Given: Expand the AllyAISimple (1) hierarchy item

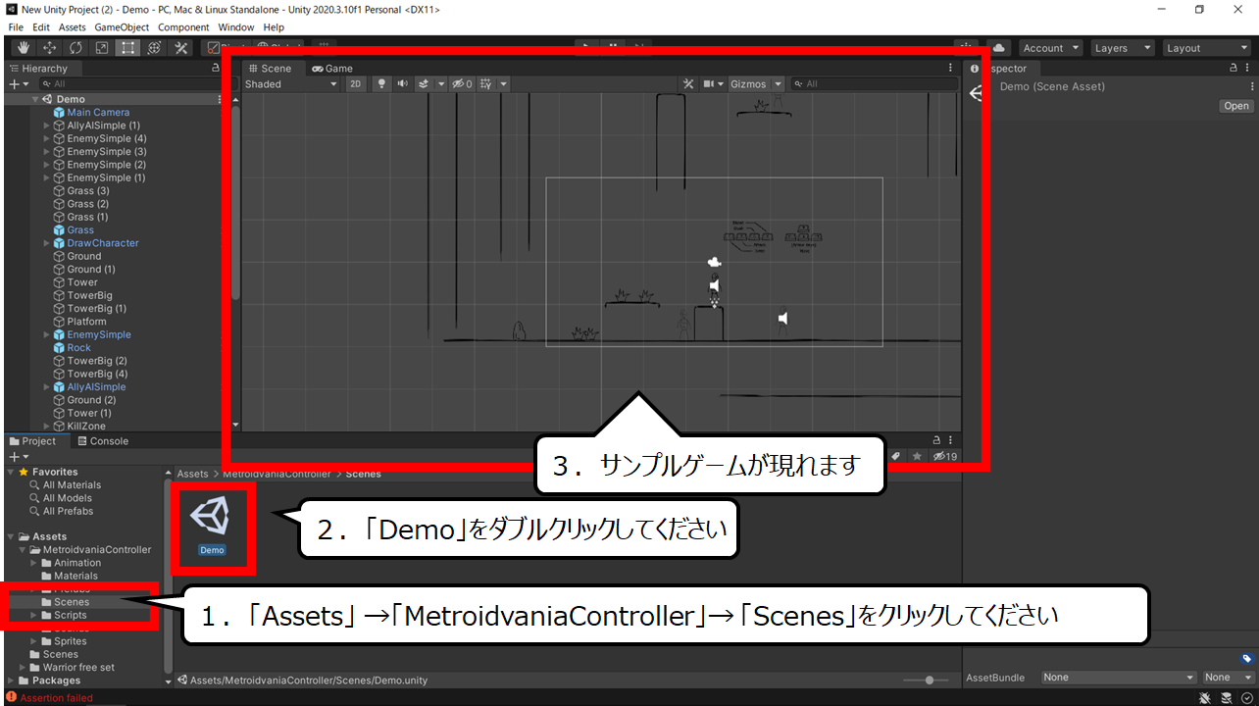Looking at the screenshot, I should click(x=46, y=126).
